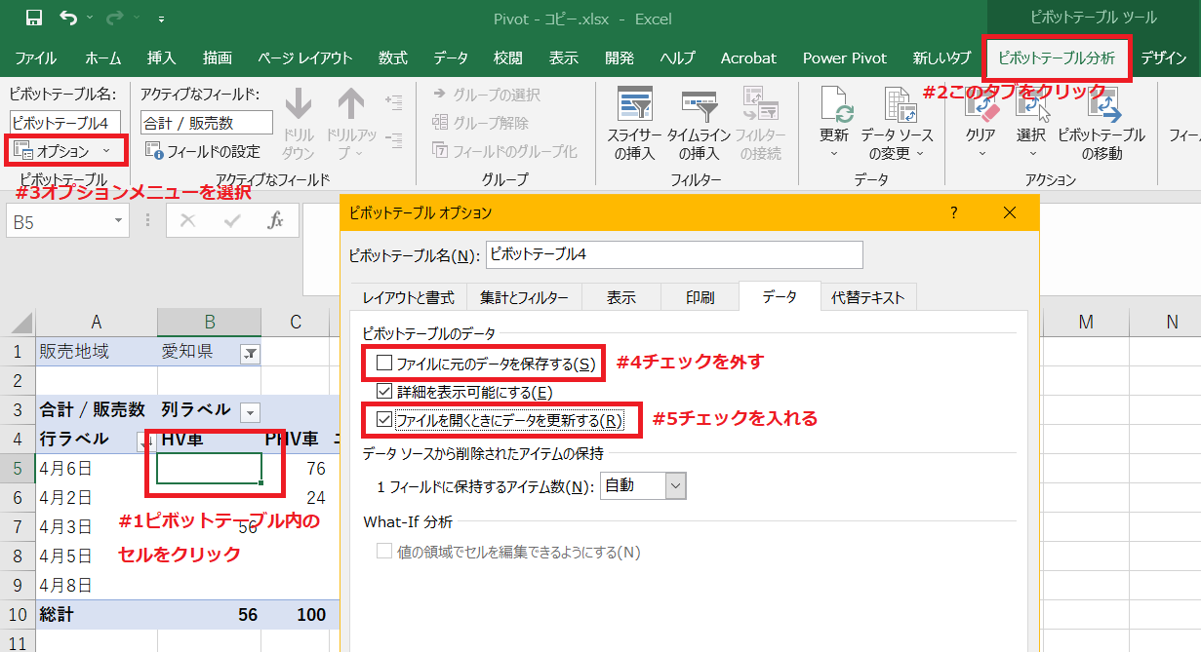
Task: Toggle 詳細を表示可能にする checkbox
Action: 384,392
